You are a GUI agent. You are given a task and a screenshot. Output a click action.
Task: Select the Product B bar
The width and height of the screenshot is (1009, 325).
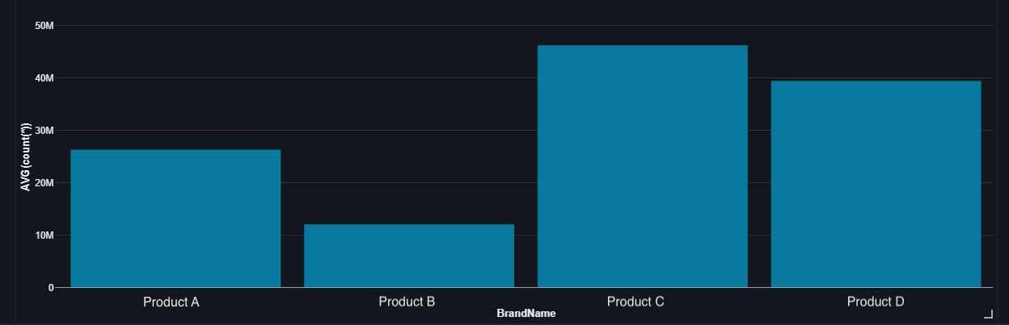tap(409, 256)
